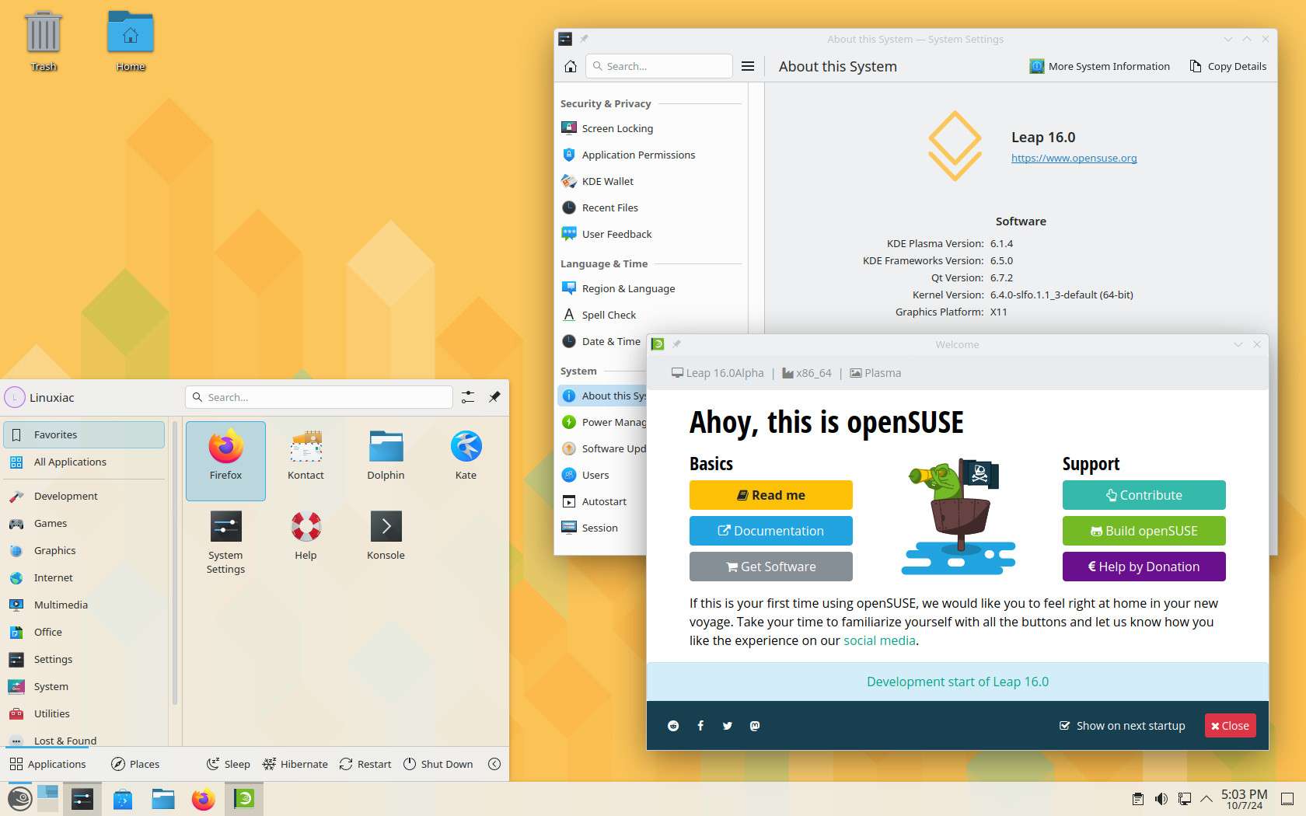This screenshot has width=1306, height=816.
Task: Switch to the Applications tab
Action: (x=48, y=764)
